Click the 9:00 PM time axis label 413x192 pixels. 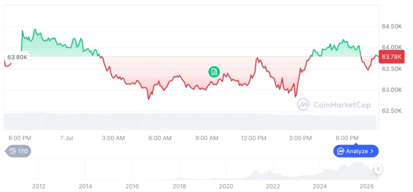pyautogui.click(x=20, y=138)
